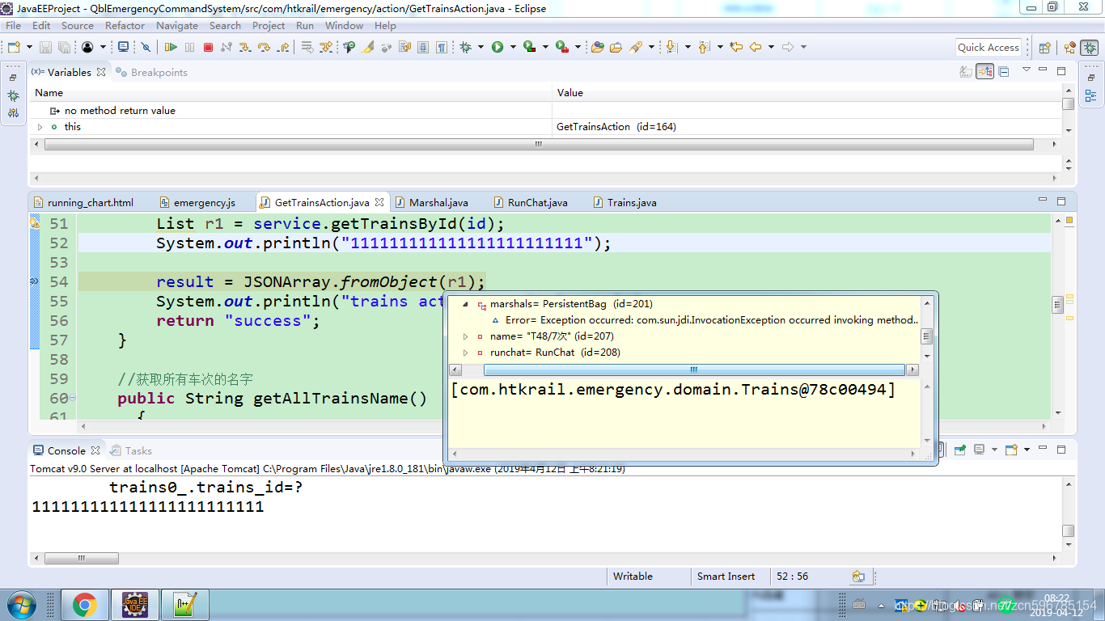Click the yellow Back navigation arrow

(755, 47)
